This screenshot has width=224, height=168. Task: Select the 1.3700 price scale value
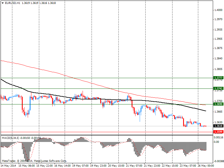[x=218, y=101]
